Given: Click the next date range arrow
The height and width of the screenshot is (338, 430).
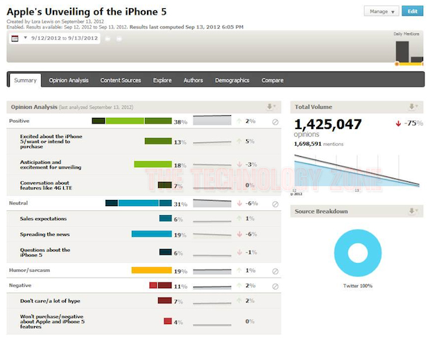Looking at the screenshot, I should click(119, 38).
